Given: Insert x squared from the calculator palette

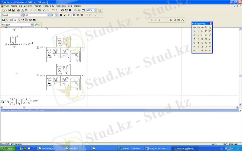Looking at the screenshot, I should click(x=206, y=35).
